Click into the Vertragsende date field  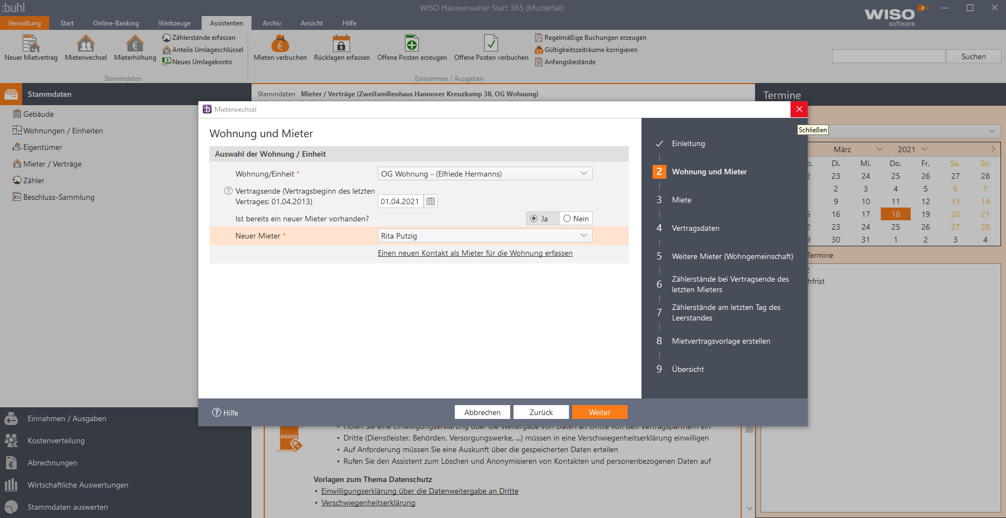(400, 201)
